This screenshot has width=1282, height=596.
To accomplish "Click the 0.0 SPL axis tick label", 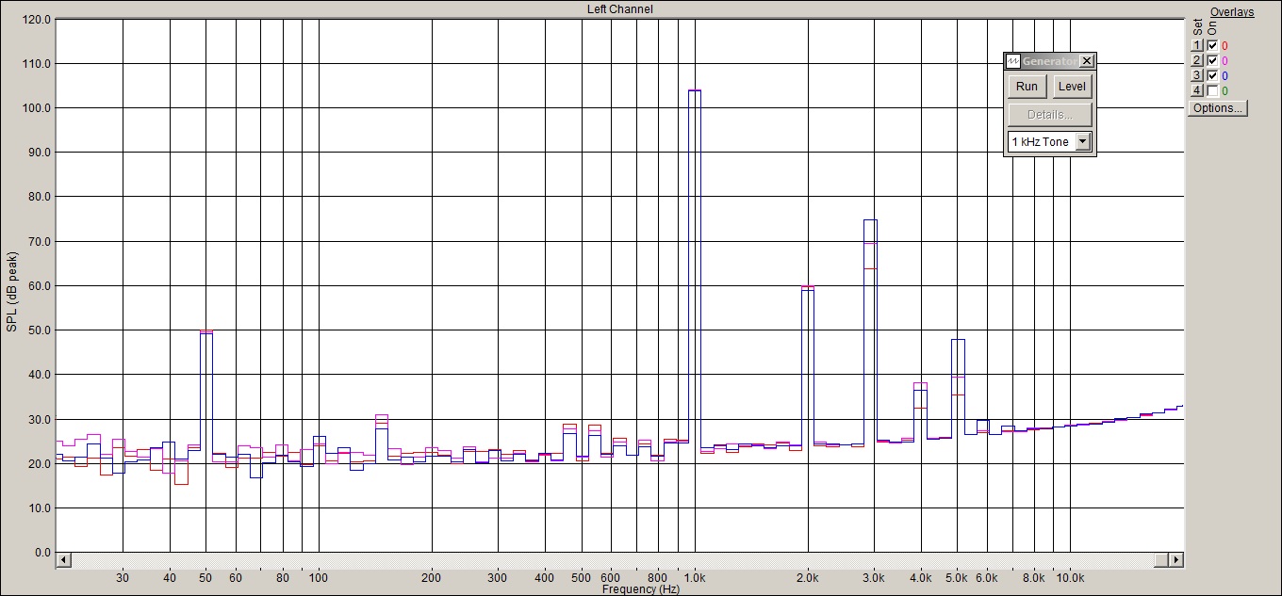I will click(x=43, y=552).
